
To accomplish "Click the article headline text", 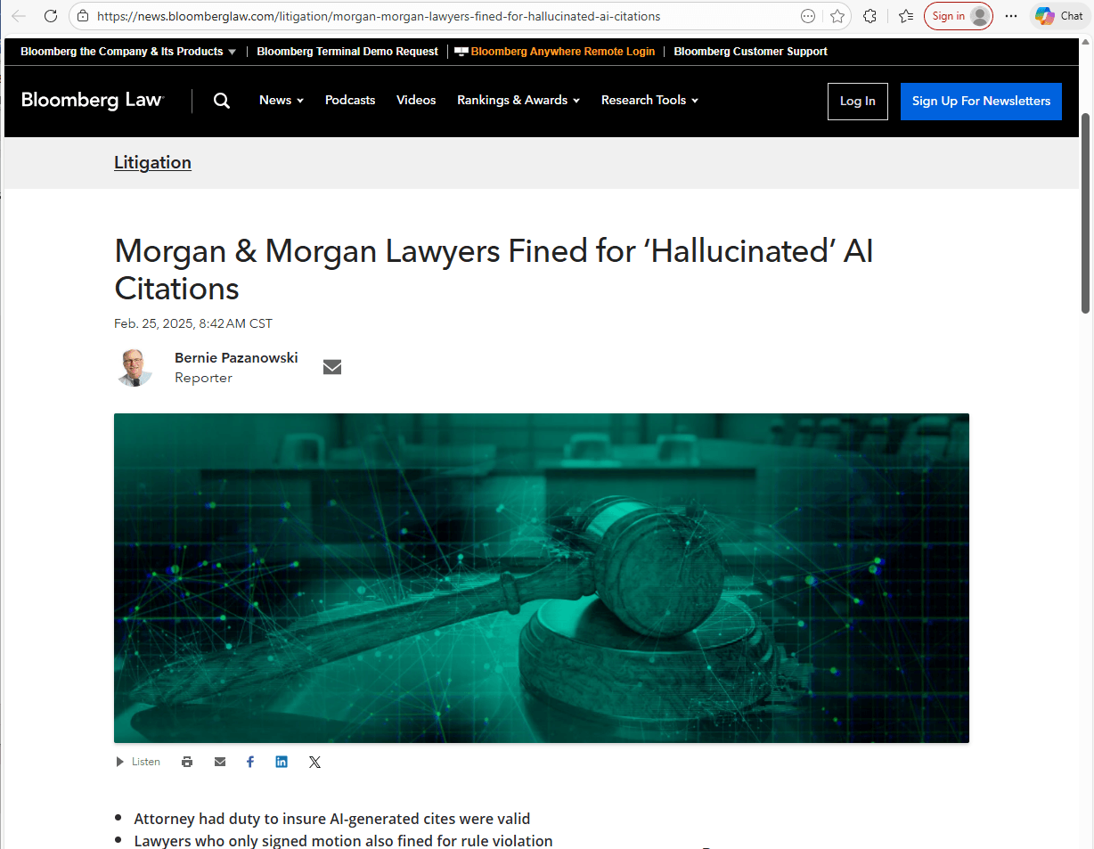I will pyautogui.click(x=494, y=269).
